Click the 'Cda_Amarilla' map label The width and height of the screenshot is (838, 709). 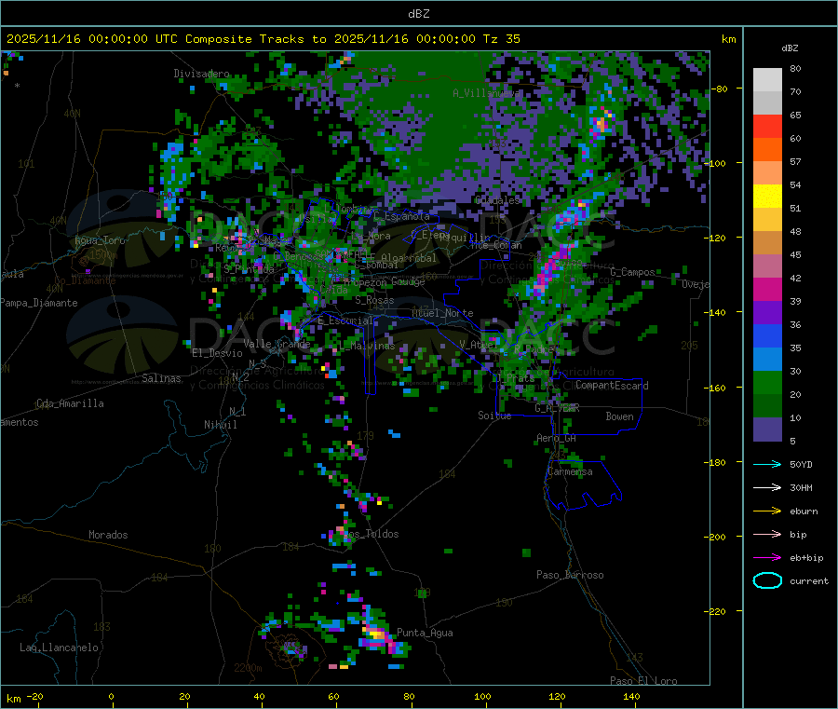(x=70, y=403)
